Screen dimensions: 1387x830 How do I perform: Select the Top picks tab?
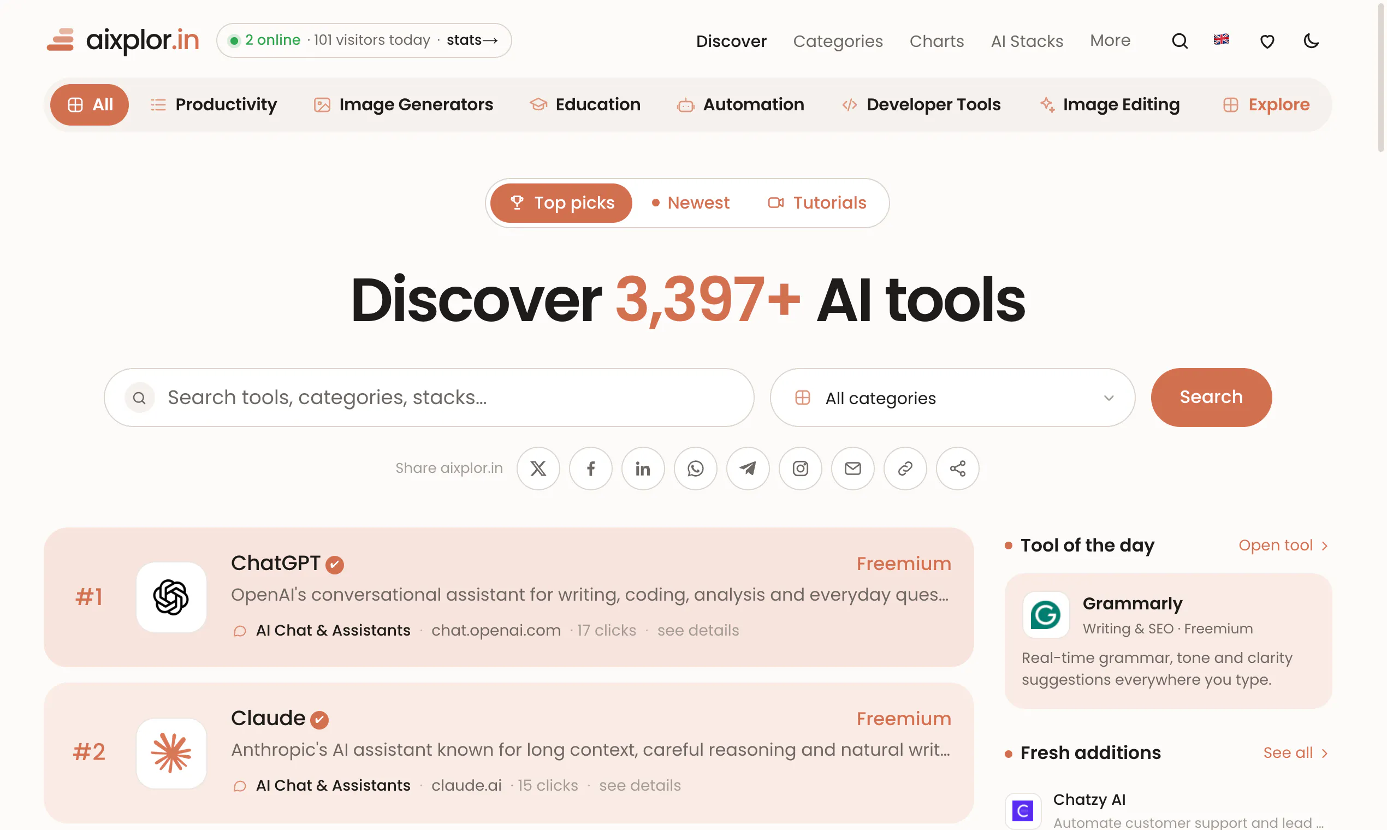(561, 203)
